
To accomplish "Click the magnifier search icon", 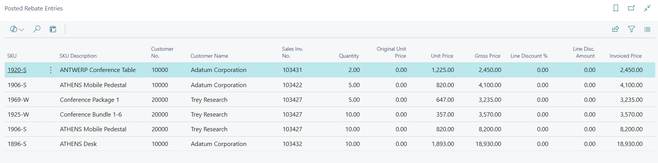I will click(x=37, y=29).
